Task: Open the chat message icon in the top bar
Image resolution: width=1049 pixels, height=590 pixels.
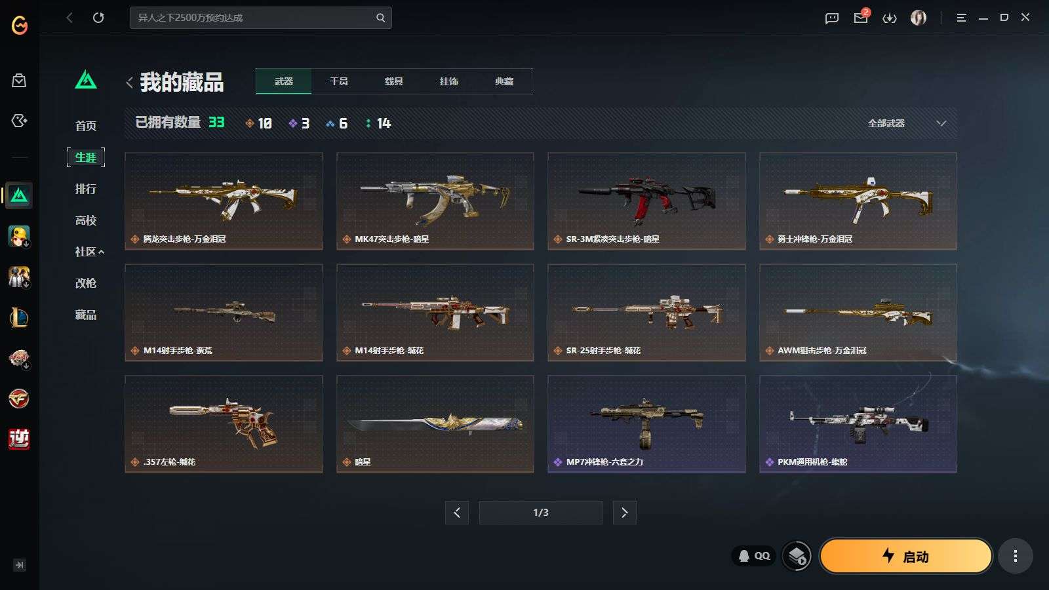Action: pyautogui.click(x=832, y=18)
